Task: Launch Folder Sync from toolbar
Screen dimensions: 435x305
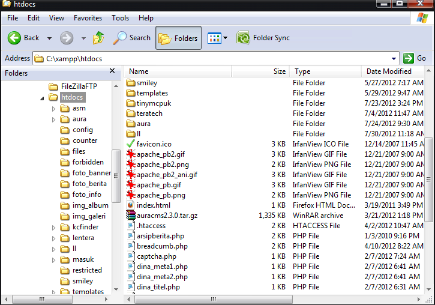Action: (263, 38)
